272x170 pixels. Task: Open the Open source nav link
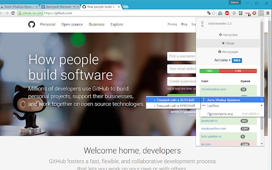click(x=72, y=25)
